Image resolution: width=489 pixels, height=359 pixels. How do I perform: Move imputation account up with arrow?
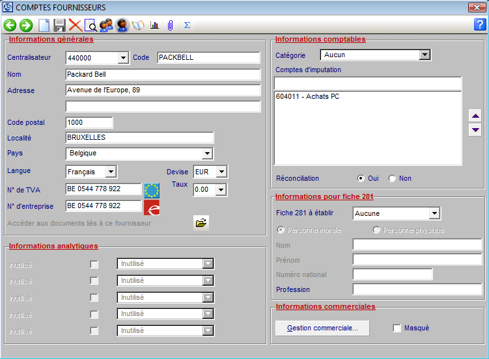475,115
